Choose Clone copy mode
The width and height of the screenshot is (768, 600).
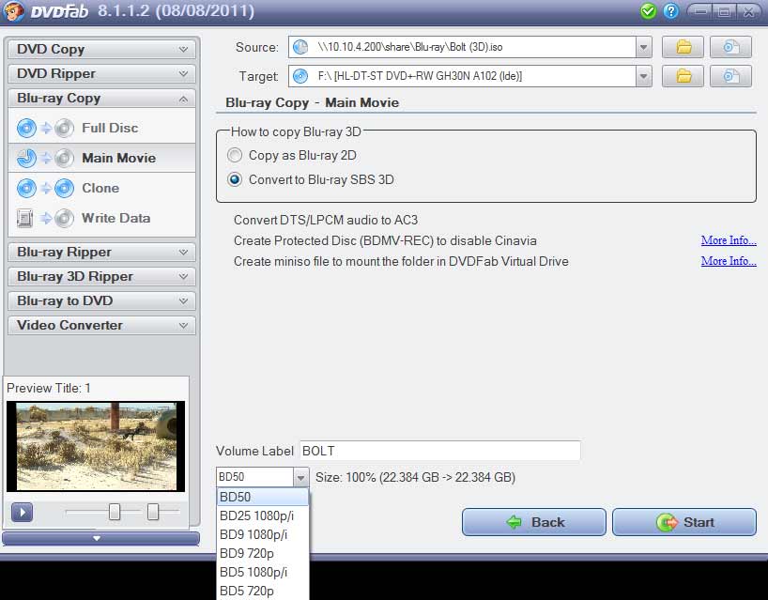coord(102,189)
